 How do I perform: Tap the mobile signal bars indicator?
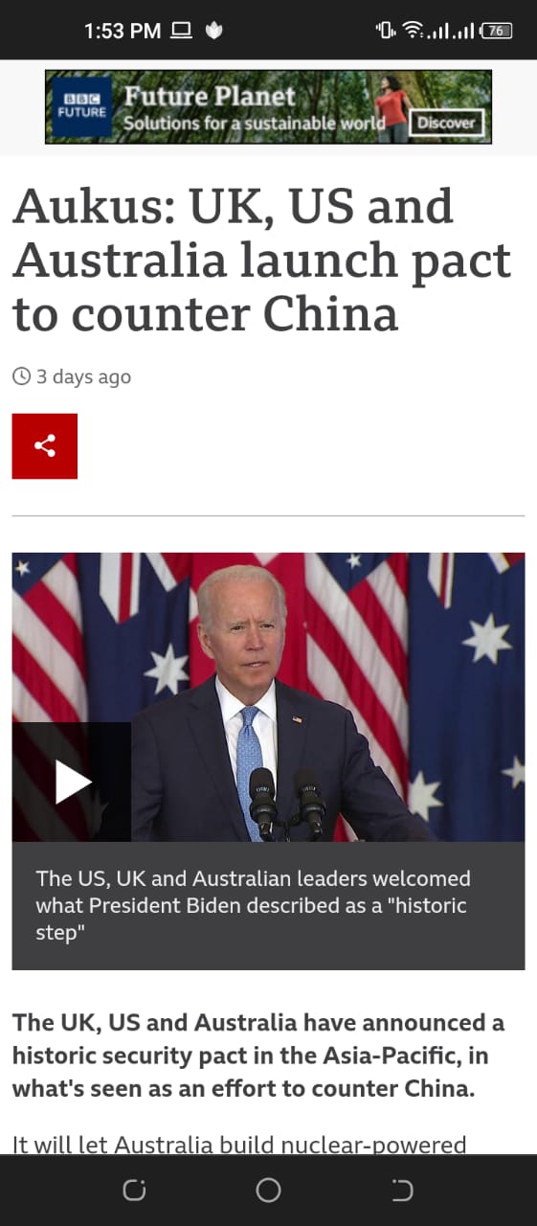[450, 32]
